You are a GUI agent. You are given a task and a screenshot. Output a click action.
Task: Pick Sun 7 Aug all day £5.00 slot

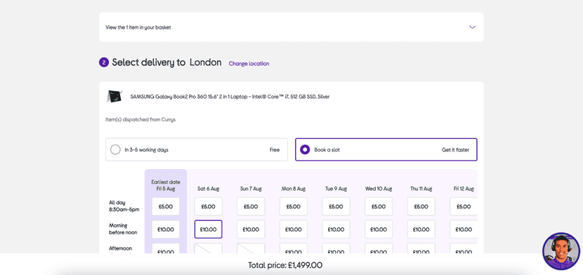click(x=251, y=206)
